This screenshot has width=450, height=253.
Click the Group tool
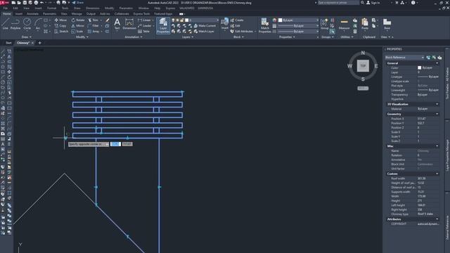(325, 24)
